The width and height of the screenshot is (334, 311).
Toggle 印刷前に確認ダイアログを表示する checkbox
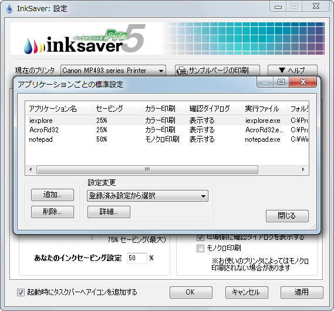coord(200,237)
